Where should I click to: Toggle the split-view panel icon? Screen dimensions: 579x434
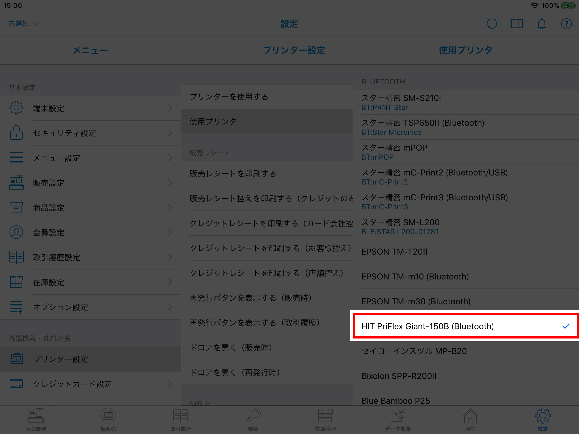517,24
